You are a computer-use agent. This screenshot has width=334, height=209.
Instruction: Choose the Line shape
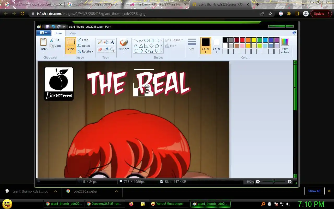point(136,40)
